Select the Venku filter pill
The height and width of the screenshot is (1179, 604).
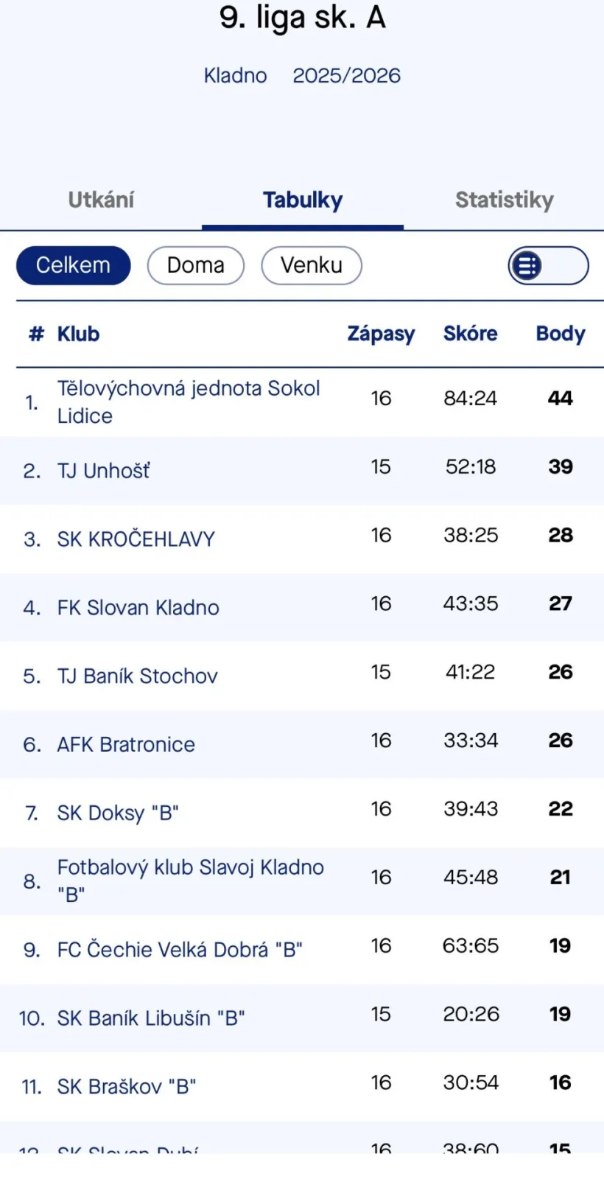[311, 265]
